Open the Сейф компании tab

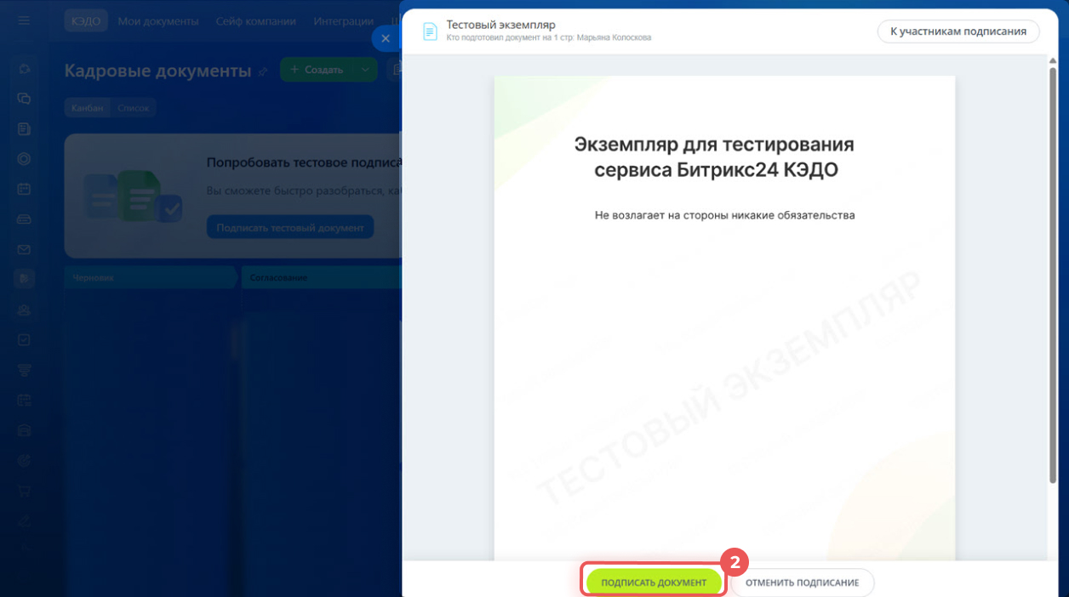coord(255,21)
